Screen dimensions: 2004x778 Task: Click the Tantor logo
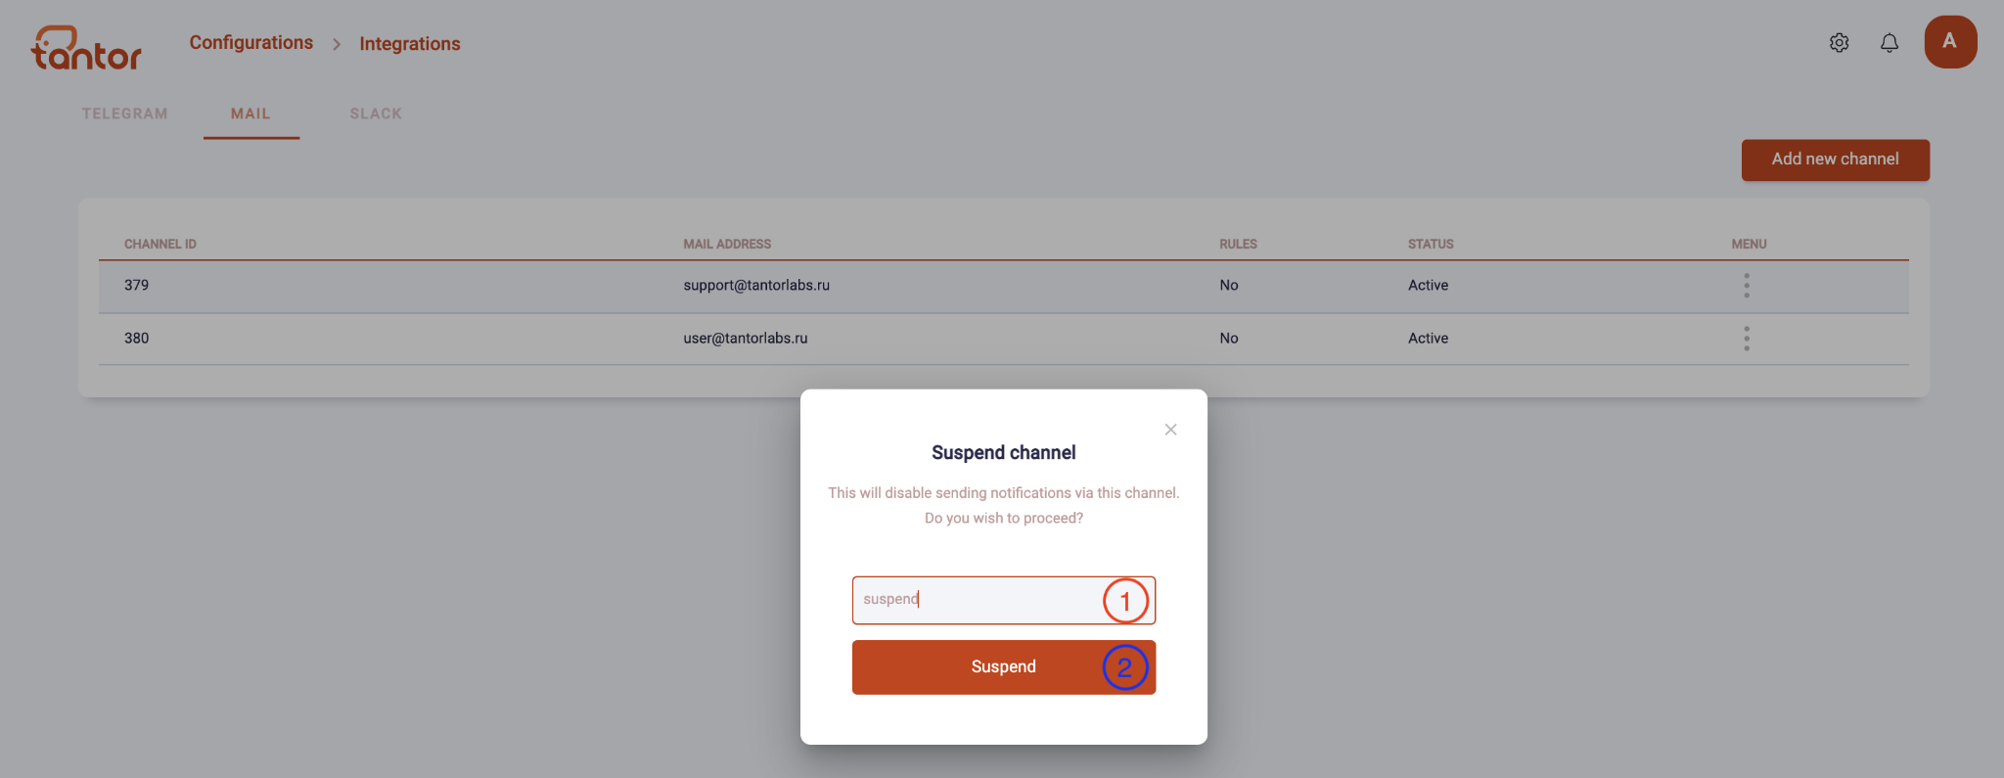[86, 48]
